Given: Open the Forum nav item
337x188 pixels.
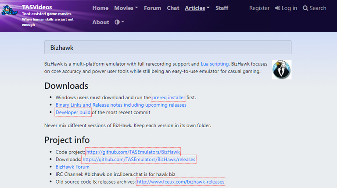Looking at the screenshot, I should (x=152, y=8).
